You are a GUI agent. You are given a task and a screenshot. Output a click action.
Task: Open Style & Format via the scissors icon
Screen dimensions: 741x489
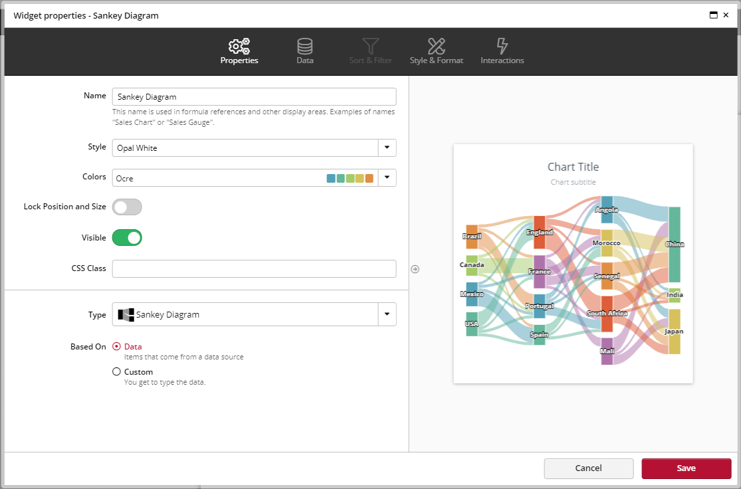[436, 46]
